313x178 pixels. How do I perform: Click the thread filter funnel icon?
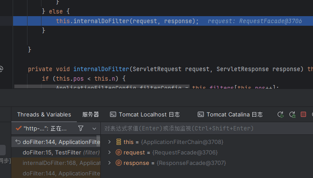tap(80, 129)
